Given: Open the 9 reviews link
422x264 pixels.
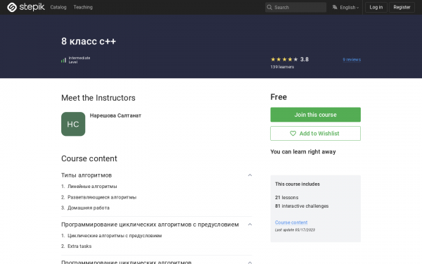Looking at the screenshot, I should (x=352, y=60).
